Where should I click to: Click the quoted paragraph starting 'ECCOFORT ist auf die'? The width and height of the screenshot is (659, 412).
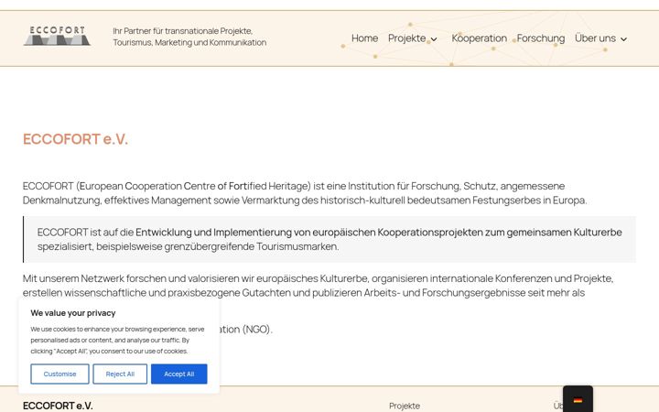pyautogui.click(x=329, y=239)
